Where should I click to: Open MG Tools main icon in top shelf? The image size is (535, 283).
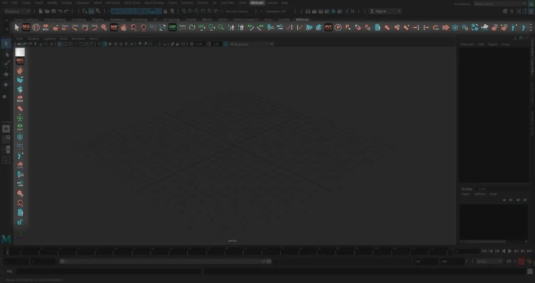(x=26, y=27)
